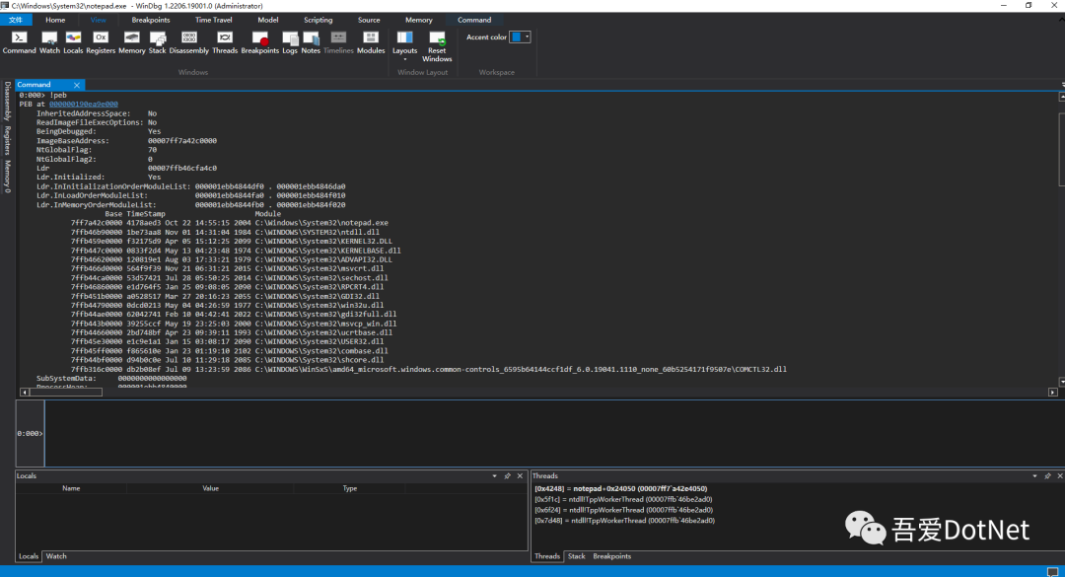Switch to the Watch bottom tab
The width and height of the screenshot is (1065, 577).
click(56, 556)
